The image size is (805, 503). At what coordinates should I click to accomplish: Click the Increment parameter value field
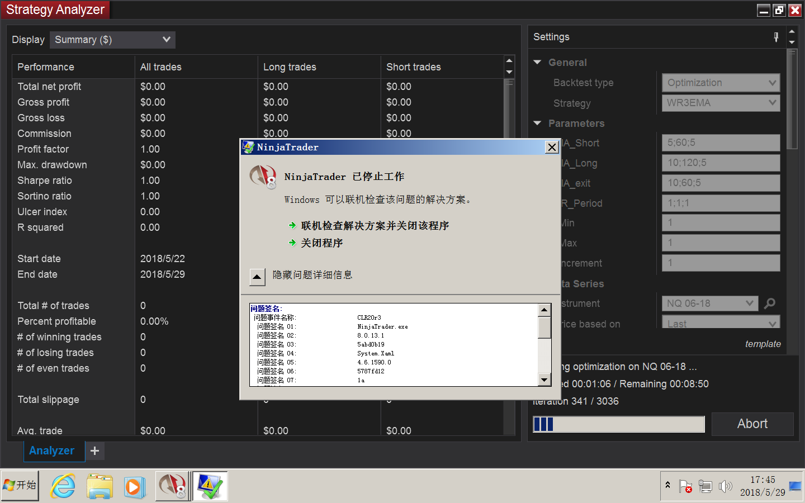click(721, 263)
